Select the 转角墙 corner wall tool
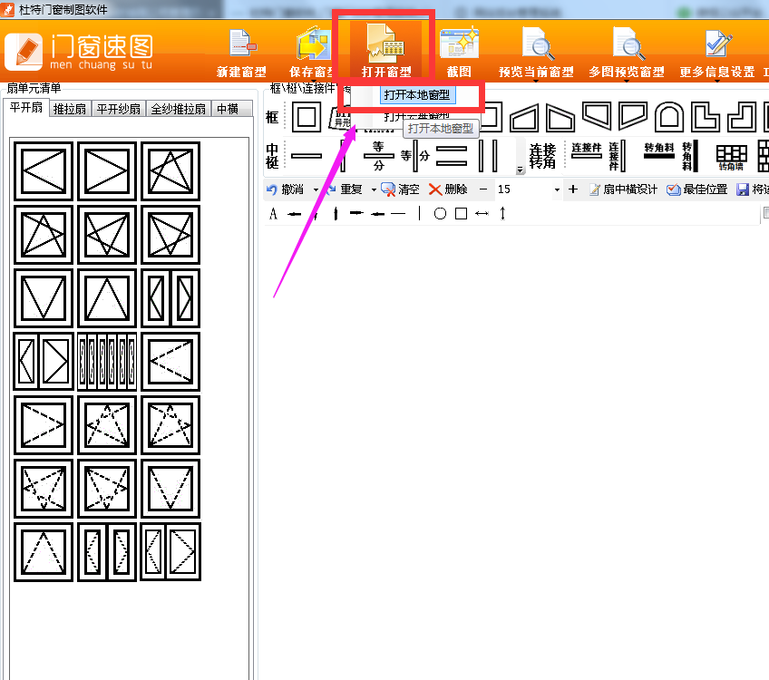This screenshot has width=769, height=680. tap(731, 157)
